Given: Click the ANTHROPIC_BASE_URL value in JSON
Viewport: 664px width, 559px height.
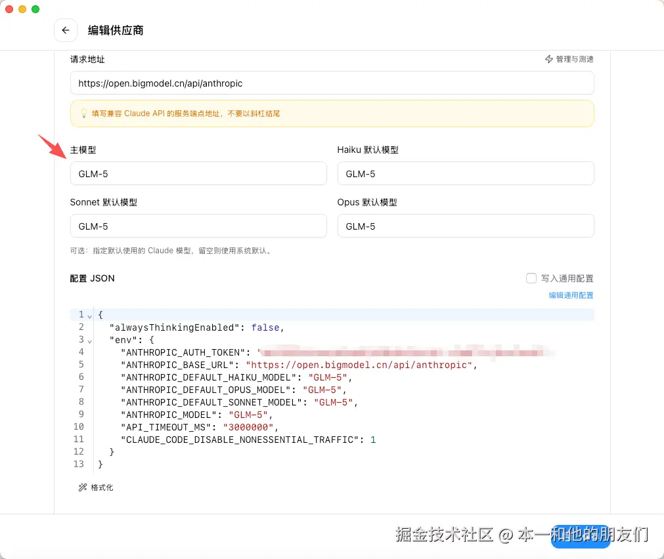Looking at the screenshot, I should click(359, 365).
